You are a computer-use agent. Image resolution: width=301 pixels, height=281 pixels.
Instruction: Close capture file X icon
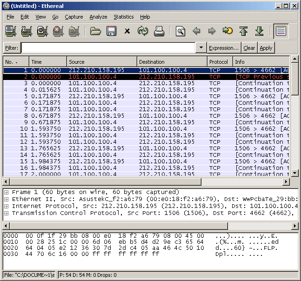pos(127,31)
